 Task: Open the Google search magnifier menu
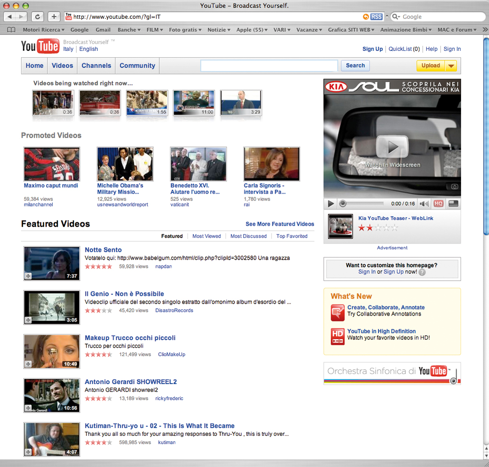(x=396, y=17)
